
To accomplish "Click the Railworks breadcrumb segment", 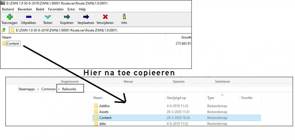I will pyautogui.click(x=69, y=89).
